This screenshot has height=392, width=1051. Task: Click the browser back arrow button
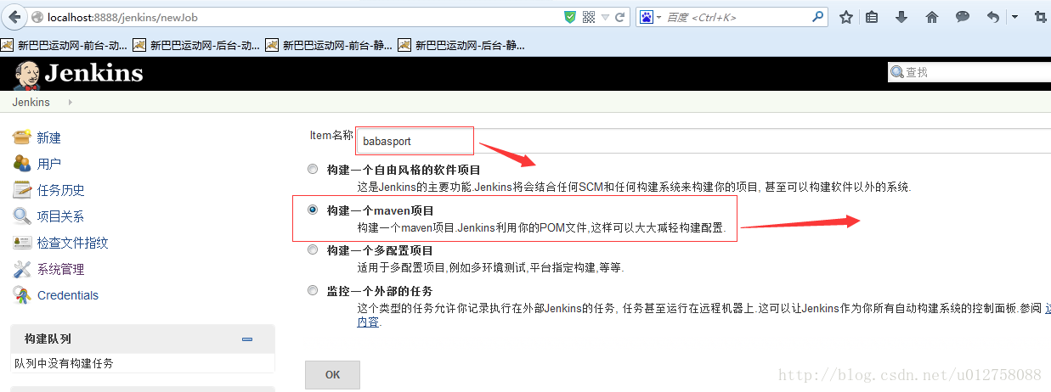14,16
